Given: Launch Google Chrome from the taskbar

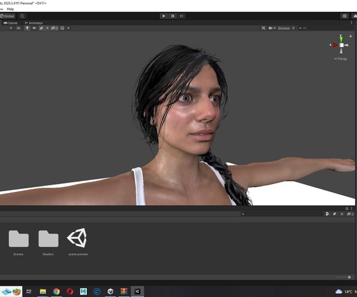Looking at the screenshot, I should pos(57,291).
